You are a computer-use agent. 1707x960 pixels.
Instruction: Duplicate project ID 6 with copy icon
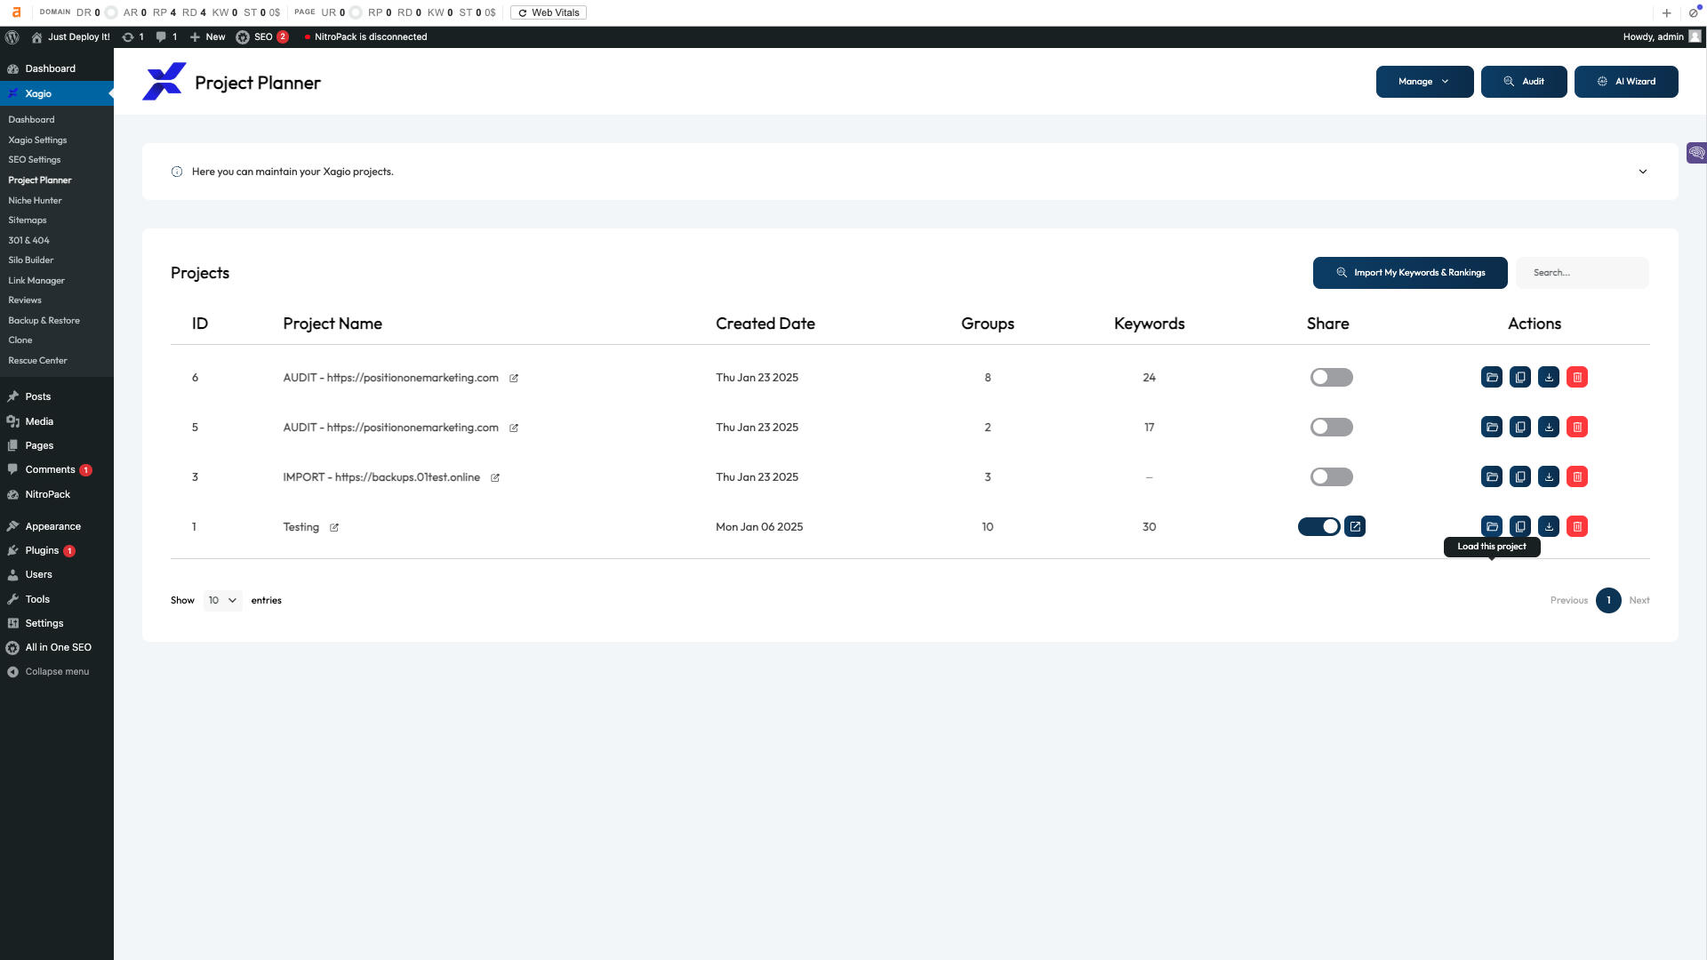1520,378
